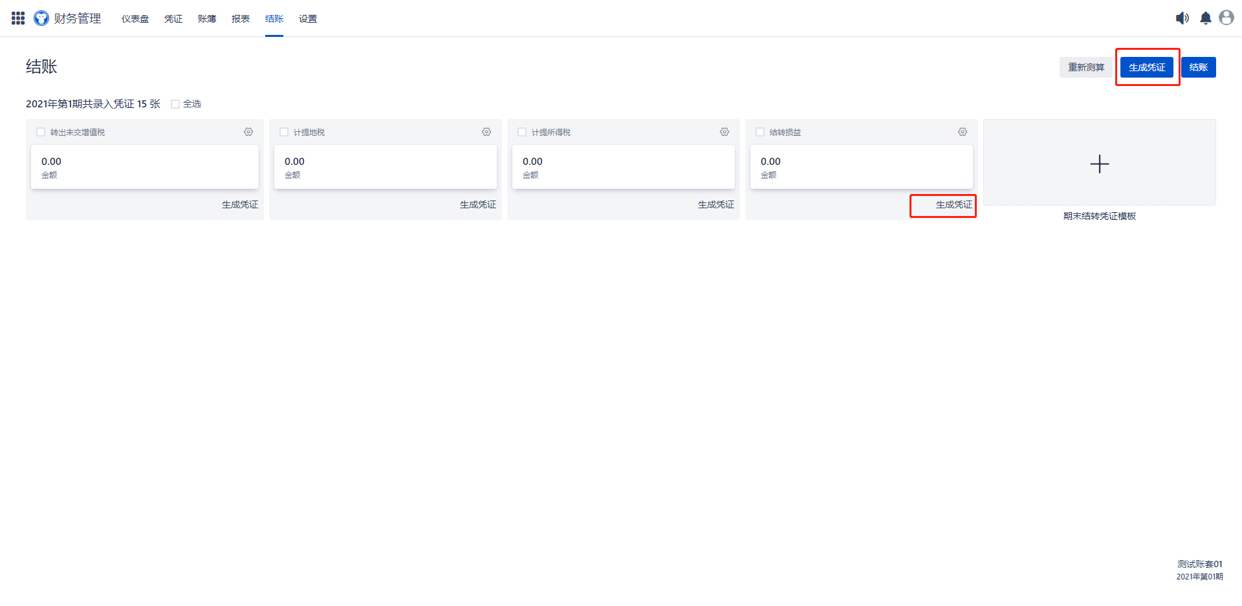
Task: Open settings gear for 计提地税 card
Action: (486, 132)
